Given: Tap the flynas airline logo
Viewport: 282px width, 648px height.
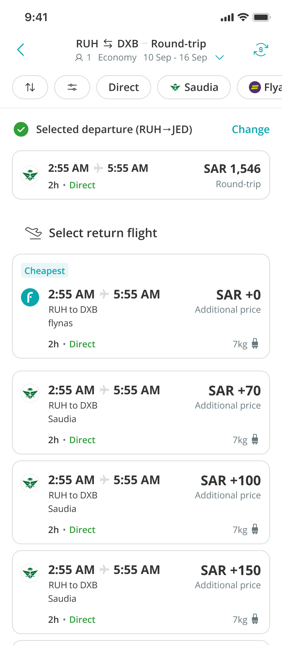Looking at the screenshot, I should click(30, 297).
